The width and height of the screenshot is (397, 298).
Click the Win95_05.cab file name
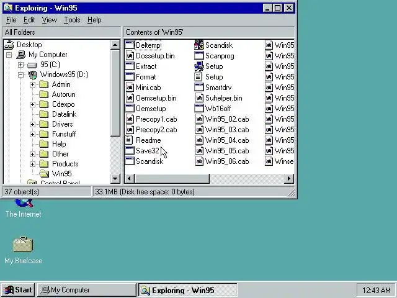(x=227, y=151)
